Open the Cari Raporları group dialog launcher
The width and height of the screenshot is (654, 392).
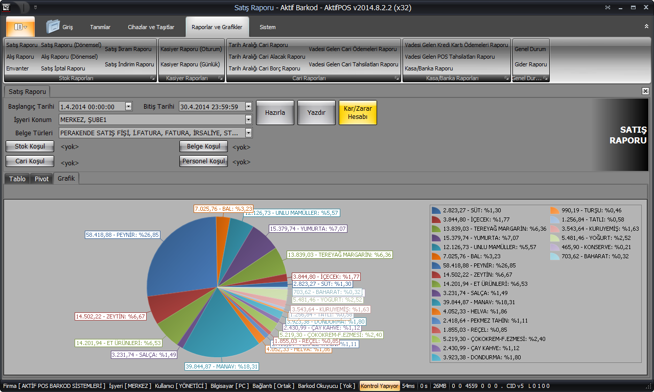(x=397, y=79)
